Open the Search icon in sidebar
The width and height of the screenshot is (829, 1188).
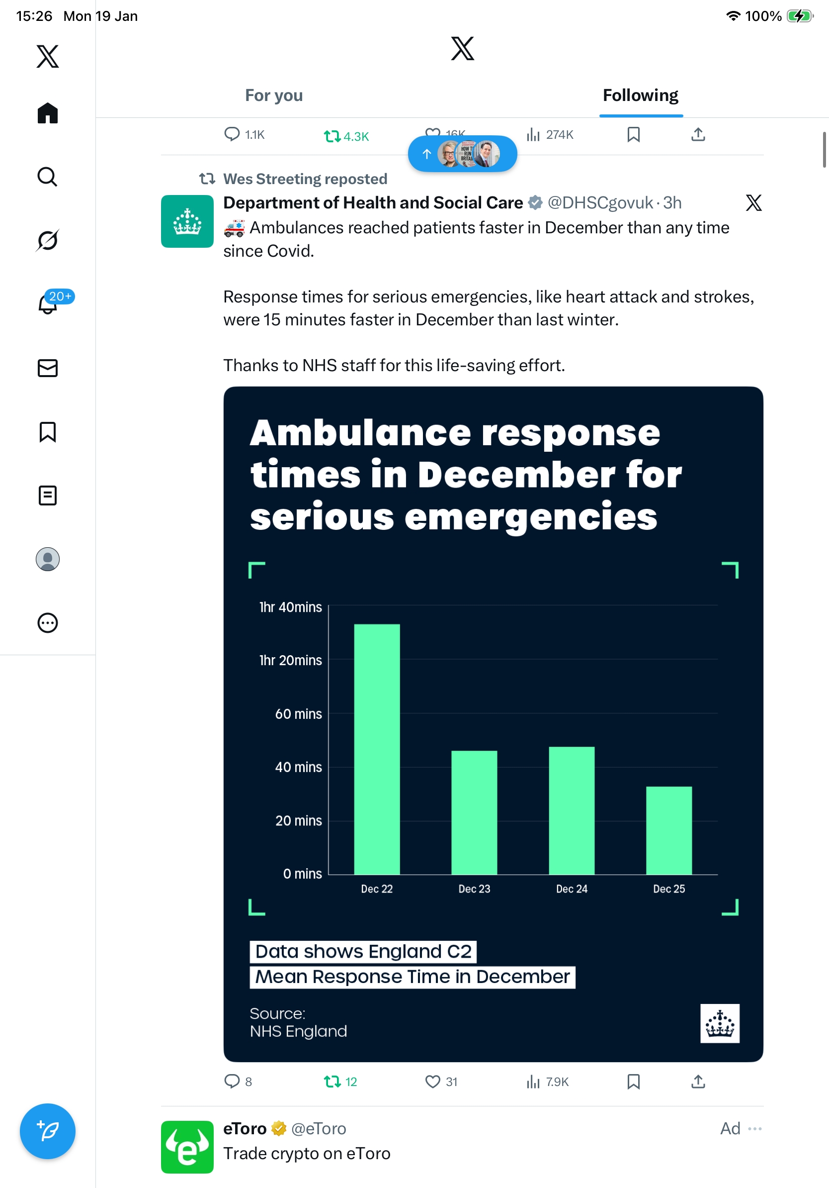point(48,177)
